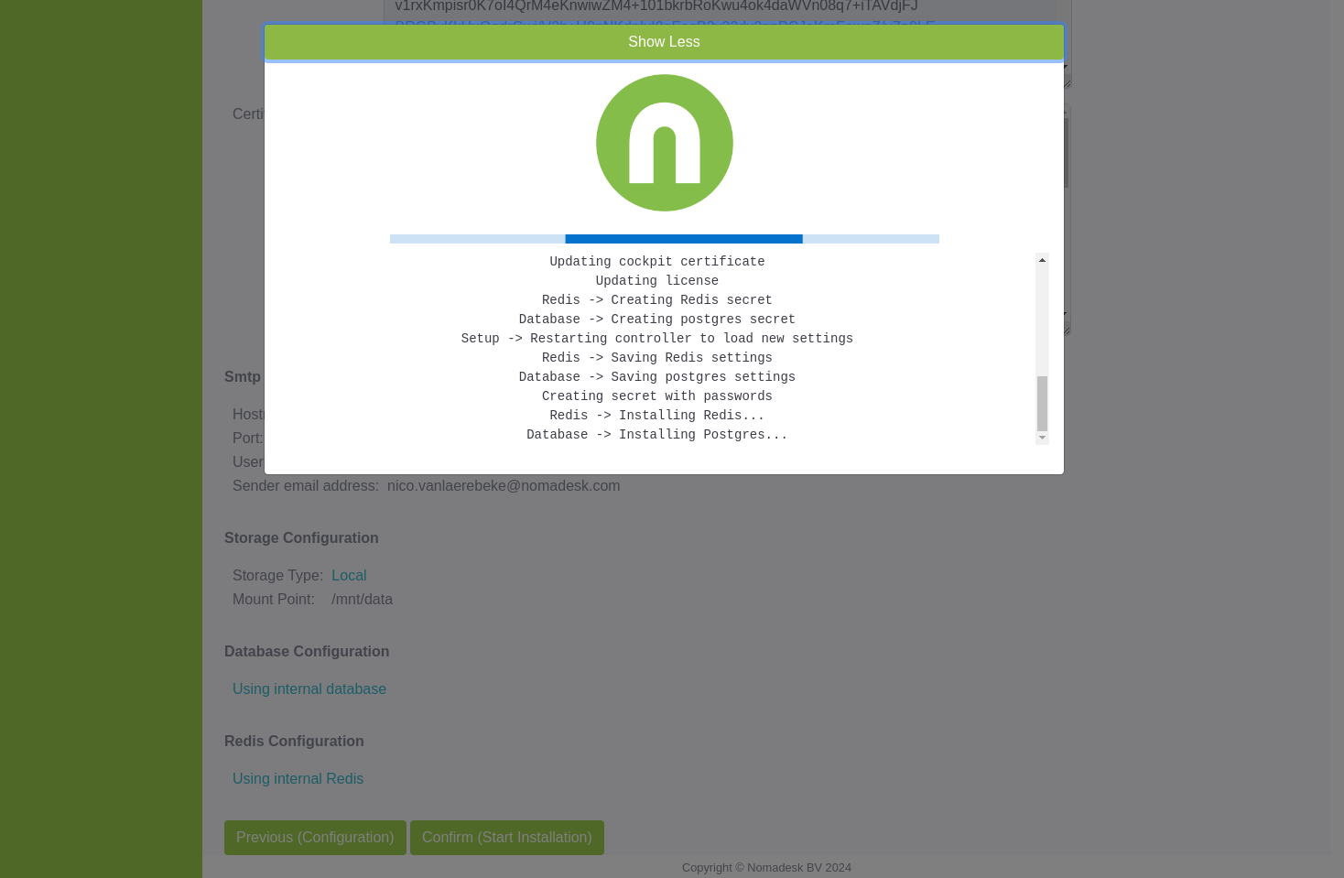Click the "Mount Point:" label
1344x878 pixels.
click(274, 600)
